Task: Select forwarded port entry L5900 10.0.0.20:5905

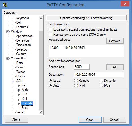Action: point(86,48)
